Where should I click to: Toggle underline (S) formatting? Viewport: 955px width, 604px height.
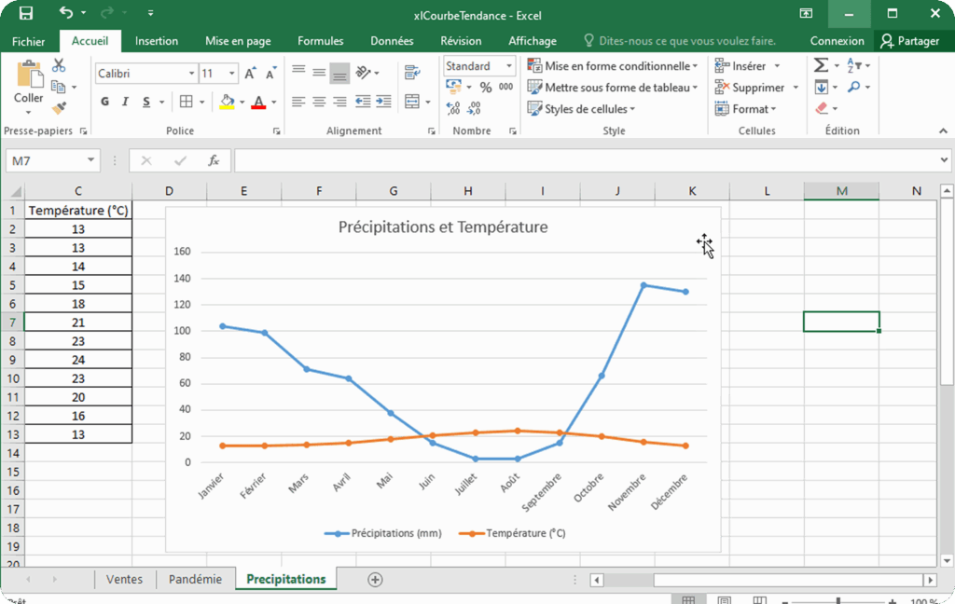click(x=146, y=102)
